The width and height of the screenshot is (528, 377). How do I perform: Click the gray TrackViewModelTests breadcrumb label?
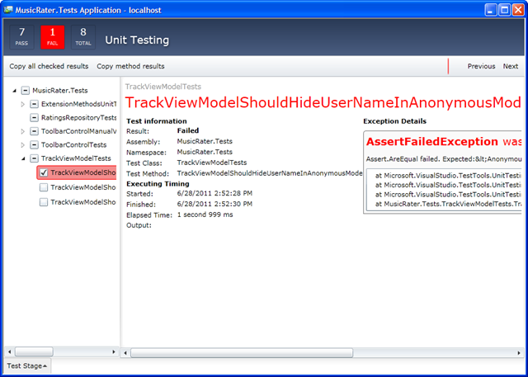[x=163, y=87]
